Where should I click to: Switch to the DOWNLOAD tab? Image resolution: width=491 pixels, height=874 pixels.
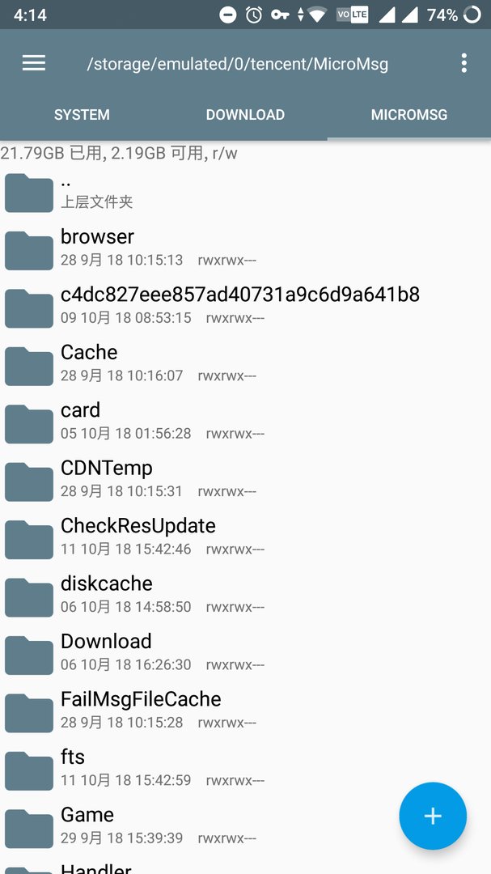(245, 115)
